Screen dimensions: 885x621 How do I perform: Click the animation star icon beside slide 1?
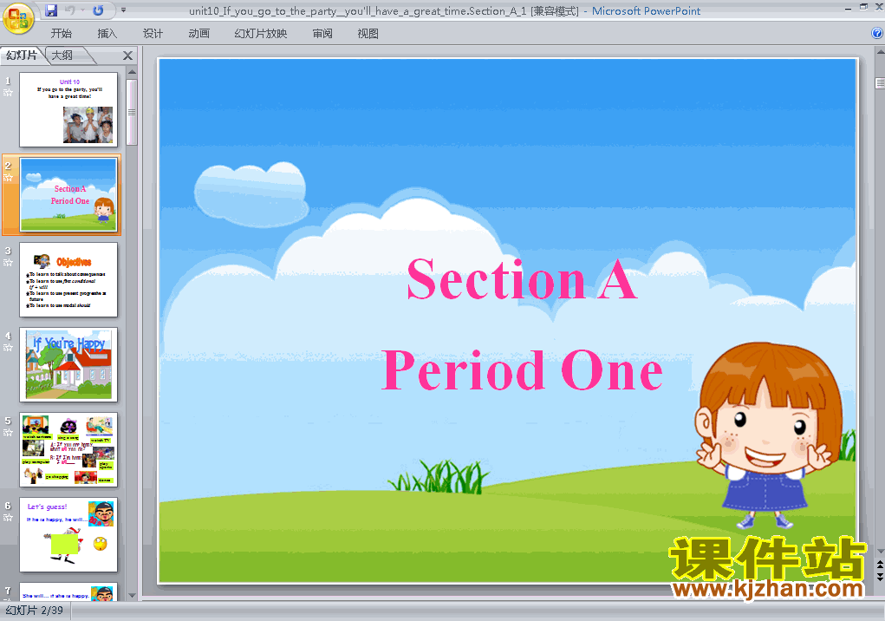[x=8, y=93]
